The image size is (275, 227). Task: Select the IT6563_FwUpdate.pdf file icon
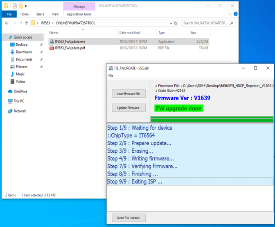click(52, 48)
